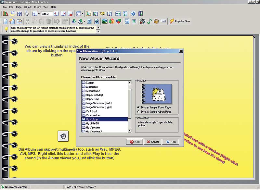Open the File menu
The height and width of the screenshot is (190, 260).
coord(5,7)
